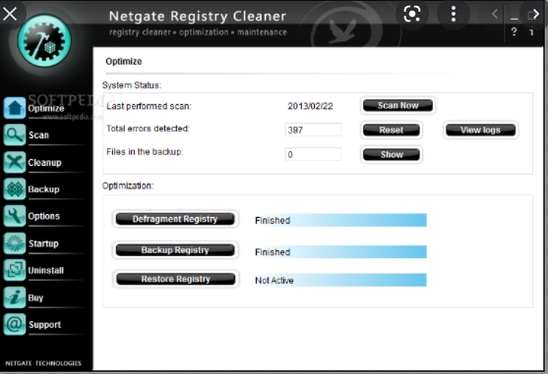Screen dimensions: 548x374
Task: Open View logs
Action: coord(480,130)
